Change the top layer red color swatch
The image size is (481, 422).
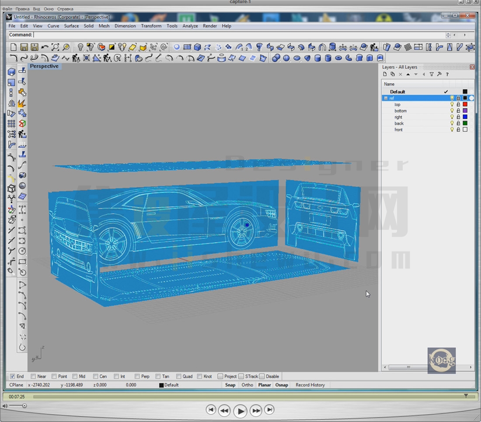pyautogui.click(x=465, y=104)
